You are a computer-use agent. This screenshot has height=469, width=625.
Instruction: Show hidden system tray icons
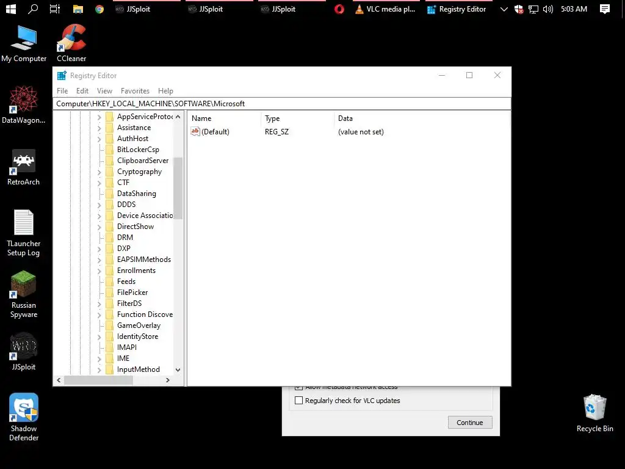pyautogui.click(x=504, y=9)
